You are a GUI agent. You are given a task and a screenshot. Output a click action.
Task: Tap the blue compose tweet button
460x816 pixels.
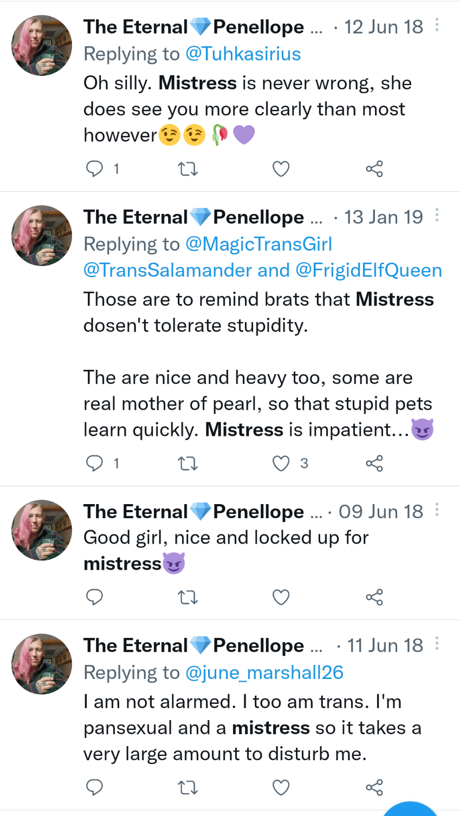click(410, 809)
